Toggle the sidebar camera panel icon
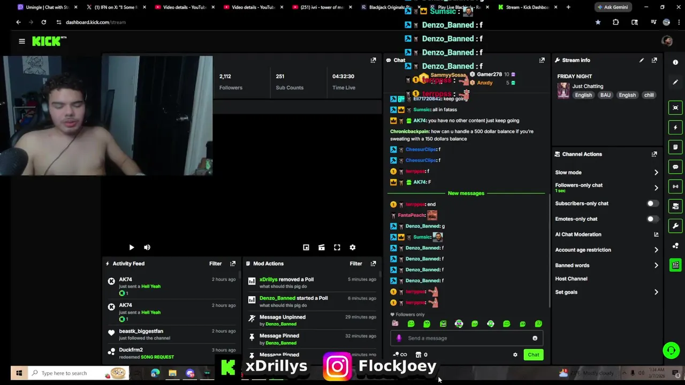 click(x=675, y=206)
